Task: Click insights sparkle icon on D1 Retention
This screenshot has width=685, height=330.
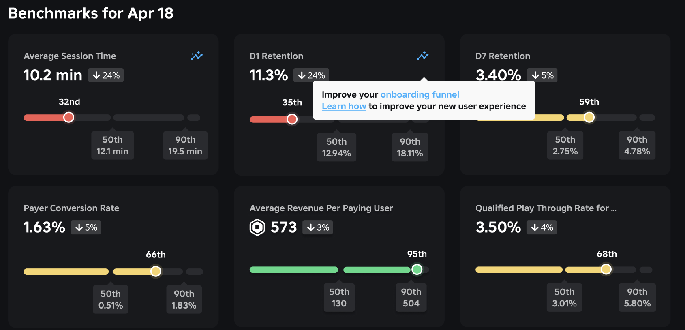Action: (422, 56)
